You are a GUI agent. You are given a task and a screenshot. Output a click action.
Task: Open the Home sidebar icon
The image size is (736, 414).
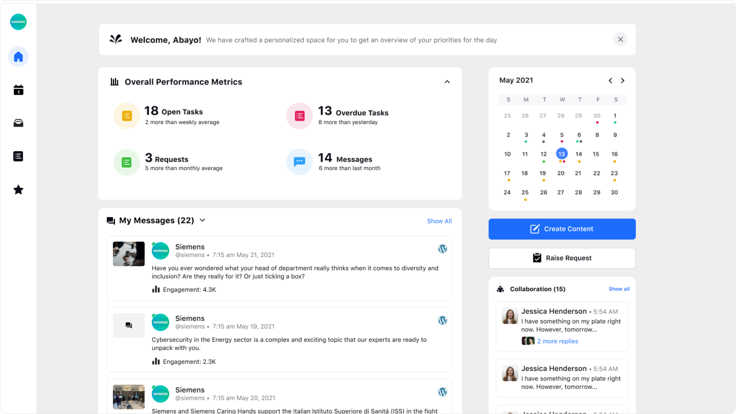click(18, 57)
